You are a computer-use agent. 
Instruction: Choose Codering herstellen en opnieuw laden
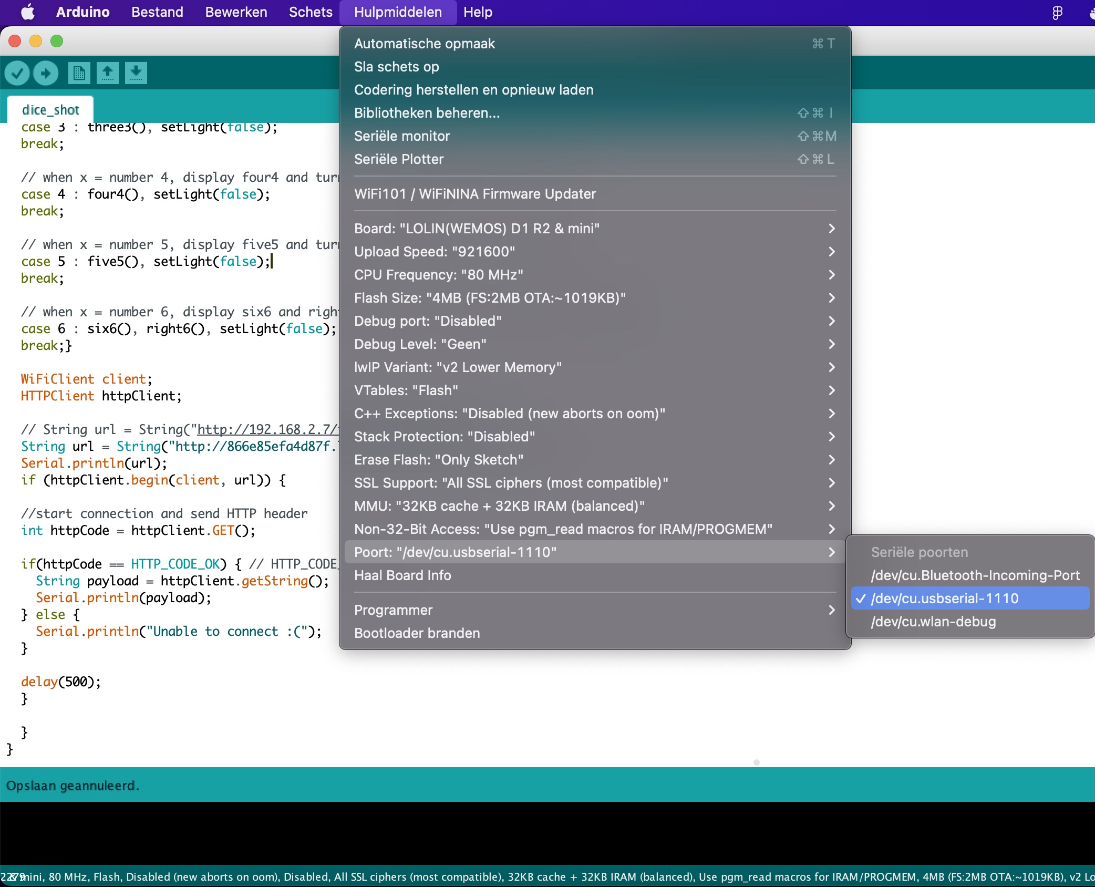[x=595, y=90]
